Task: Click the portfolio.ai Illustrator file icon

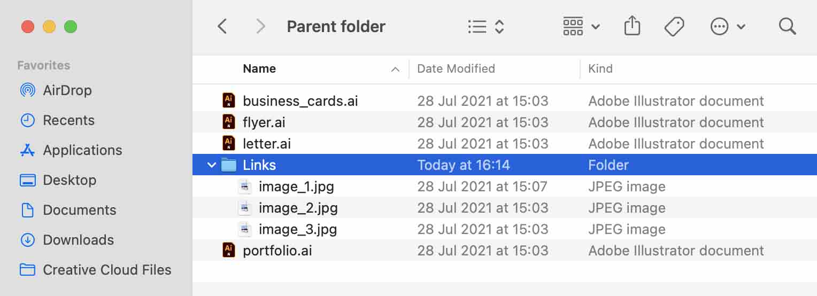Action: point(229,250)
